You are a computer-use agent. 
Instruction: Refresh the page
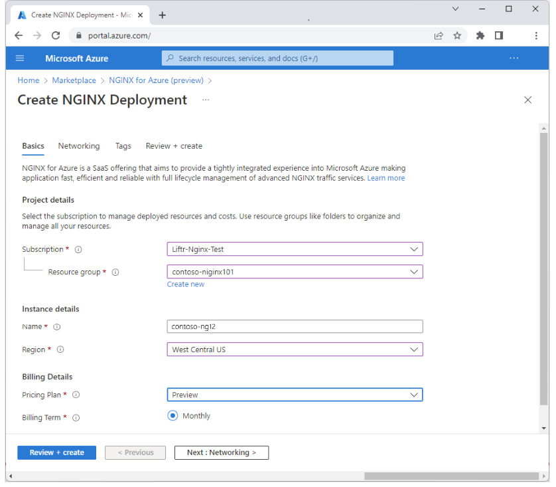56,35
